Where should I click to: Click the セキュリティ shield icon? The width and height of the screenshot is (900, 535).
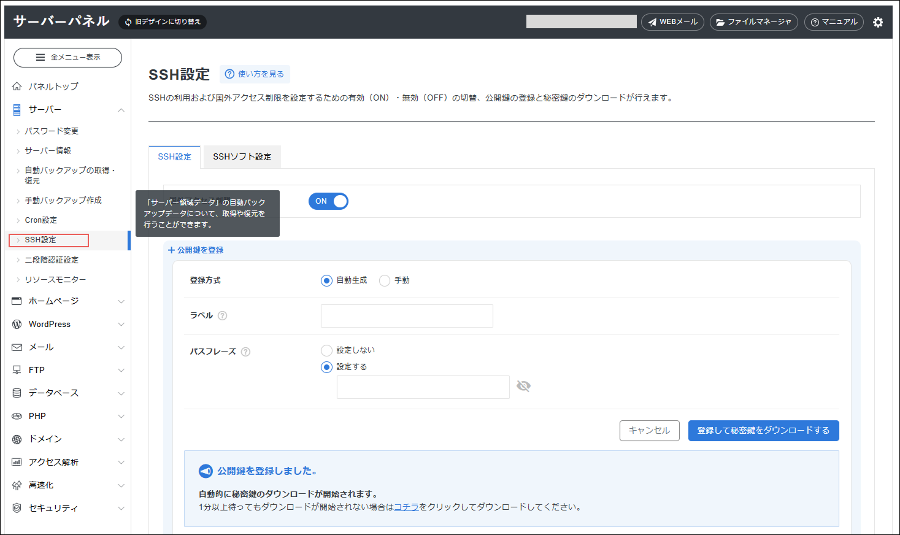pyautogui.click(x=17, y=508)
